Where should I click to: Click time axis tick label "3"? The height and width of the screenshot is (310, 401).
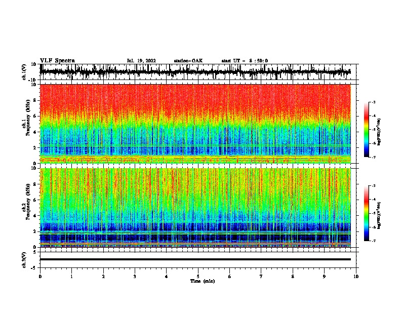pos(135,277)
